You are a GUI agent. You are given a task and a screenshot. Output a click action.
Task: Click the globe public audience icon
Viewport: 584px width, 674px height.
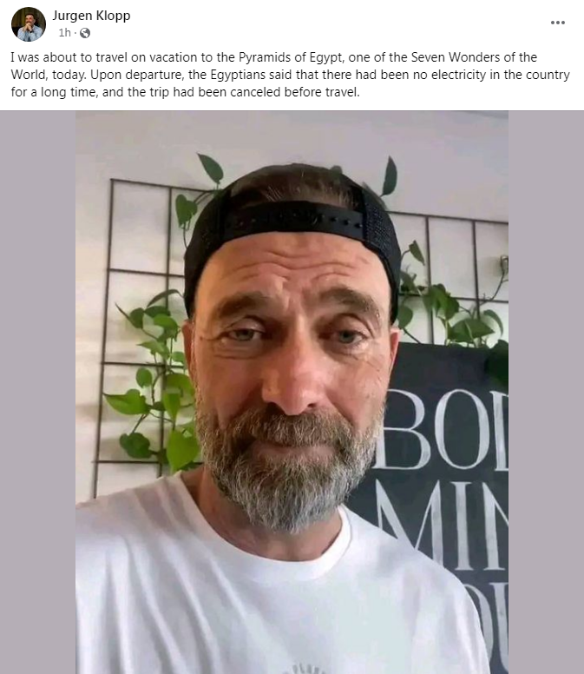pyautogui.click(x=85, y=33)
